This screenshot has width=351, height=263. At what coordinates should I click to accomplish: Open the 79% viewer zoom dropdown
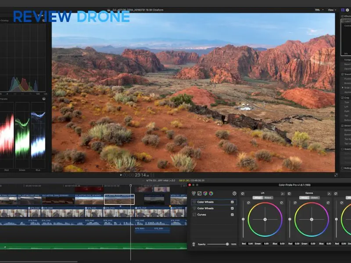coord(319,10)
